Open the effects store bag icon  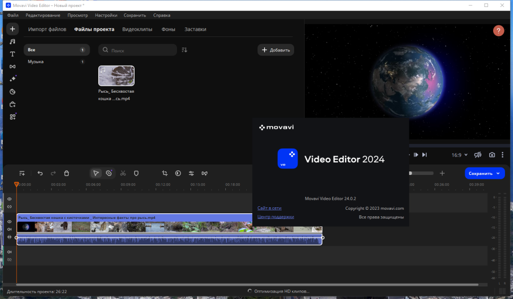(x=12, y=104)
